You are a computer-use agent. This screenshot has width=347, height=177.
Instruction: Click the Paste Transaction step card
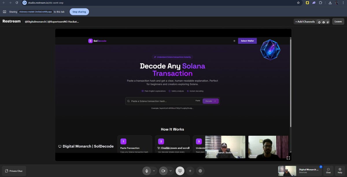(x=135, y=144)
